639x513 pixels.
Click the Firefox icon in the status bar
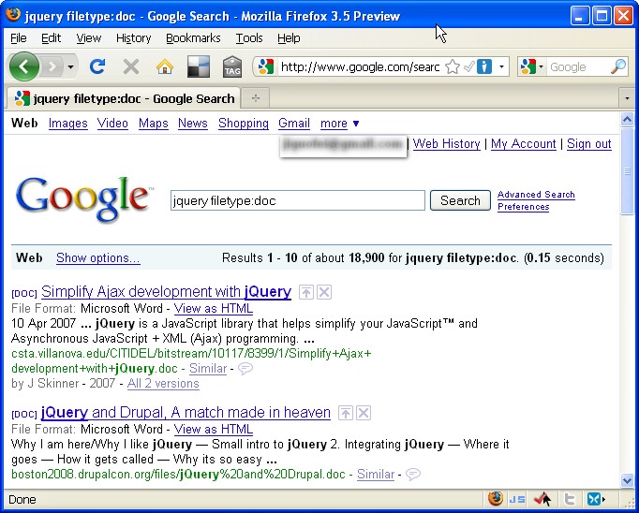coord(496,499)
